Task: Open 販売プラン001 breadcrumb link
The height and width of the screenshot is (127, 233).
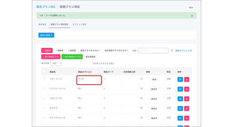Action: tap(46, 7)
